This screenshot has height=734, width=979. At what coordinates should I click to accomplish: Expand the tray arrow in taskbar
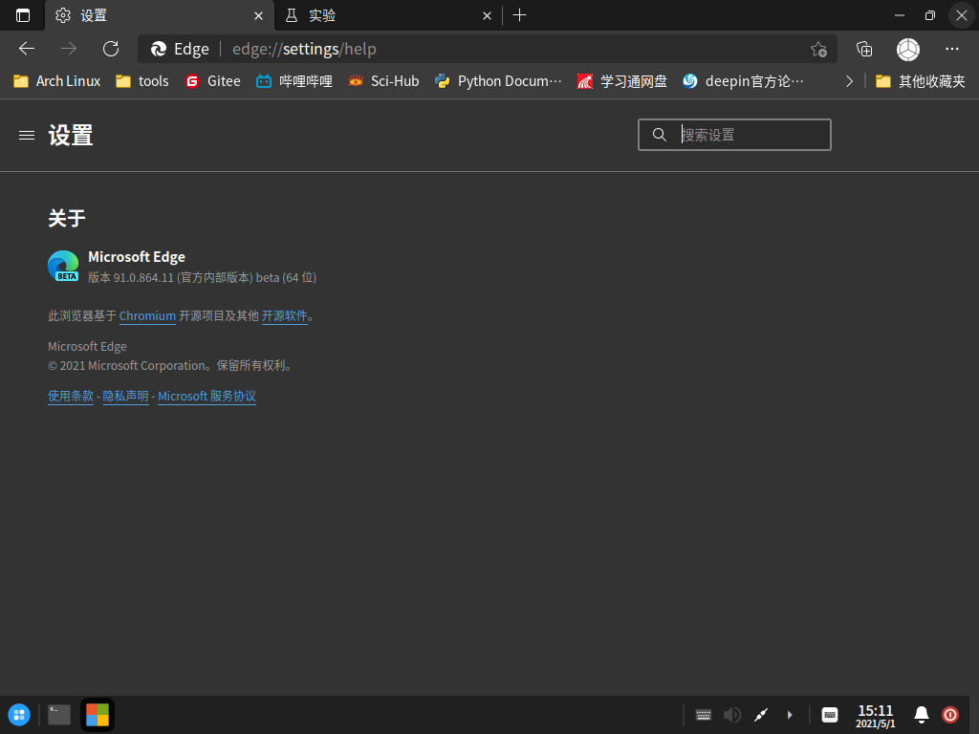click(x=790, y=715)
